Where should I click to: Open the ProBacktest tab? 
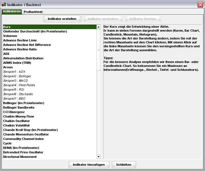click(x=33, y=12)
